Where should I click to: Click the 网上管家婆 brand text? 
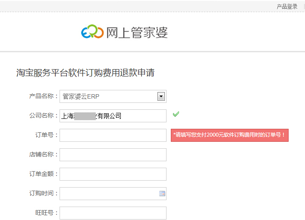pos(137,32)
